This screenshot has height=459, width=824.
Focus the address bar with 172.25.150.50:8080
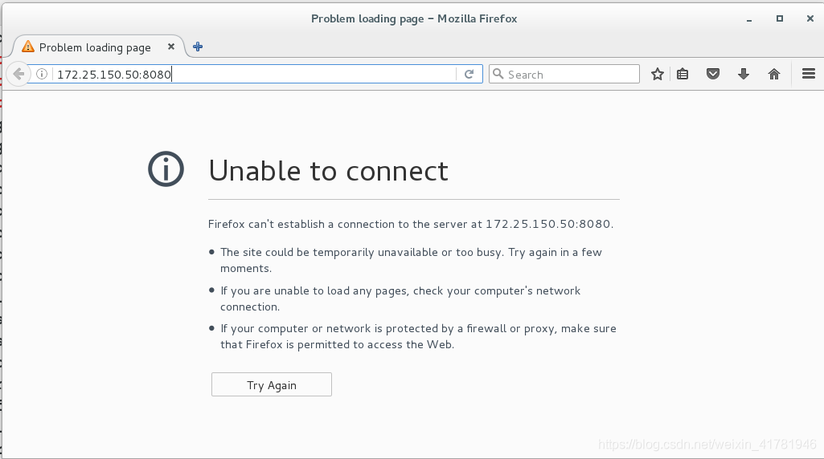(x=254, y=74)
